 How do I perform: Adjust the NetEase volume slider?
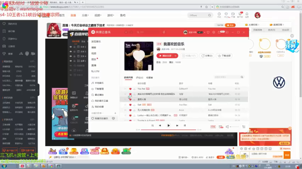pos(234,127)
